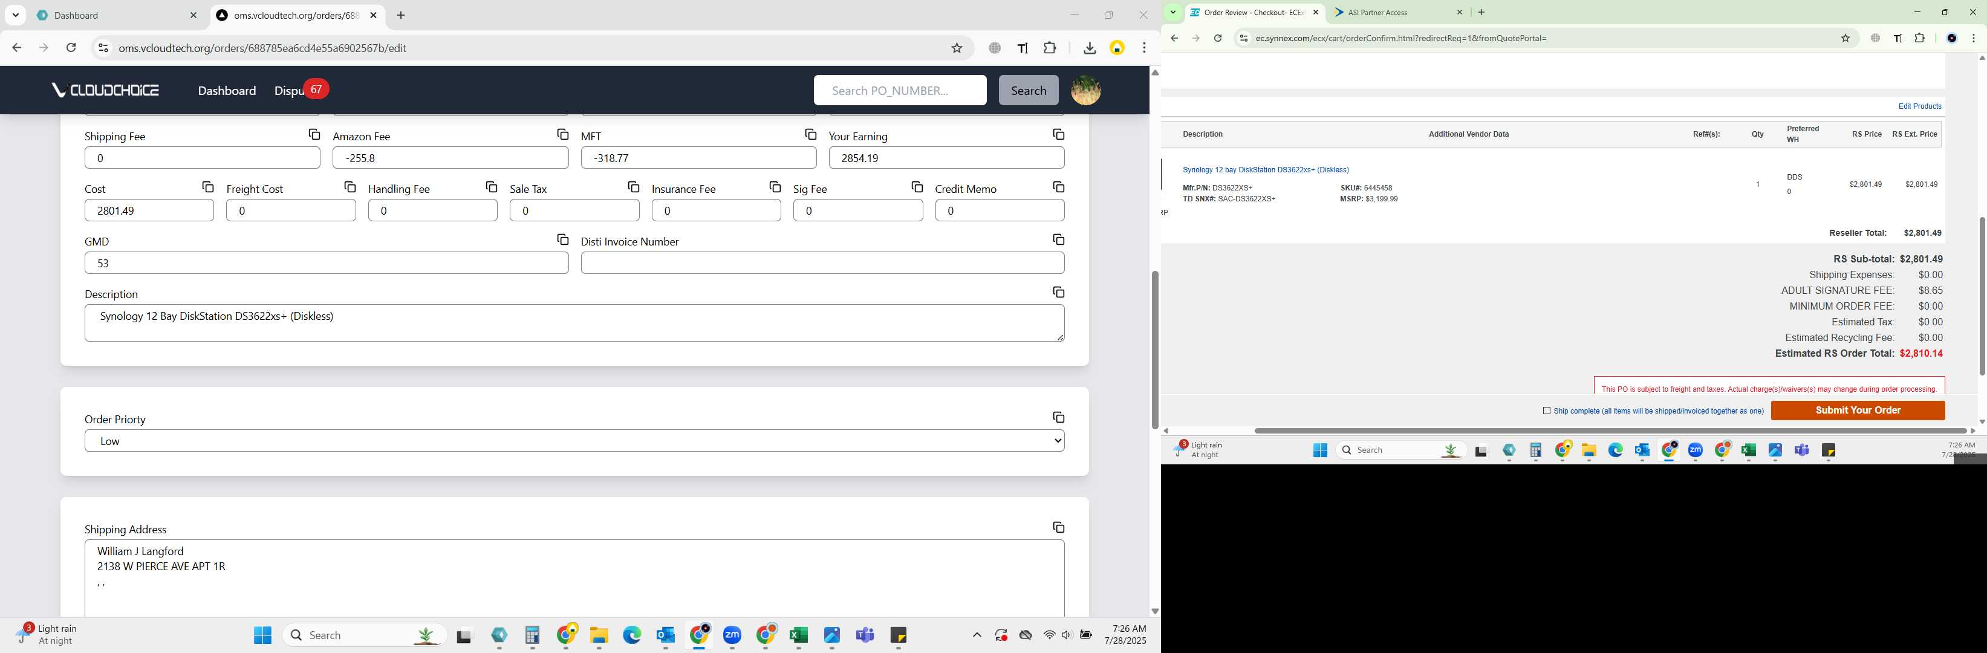
Task: Focus the Search PO_NUMBER input
Action: tap(899, 90)
